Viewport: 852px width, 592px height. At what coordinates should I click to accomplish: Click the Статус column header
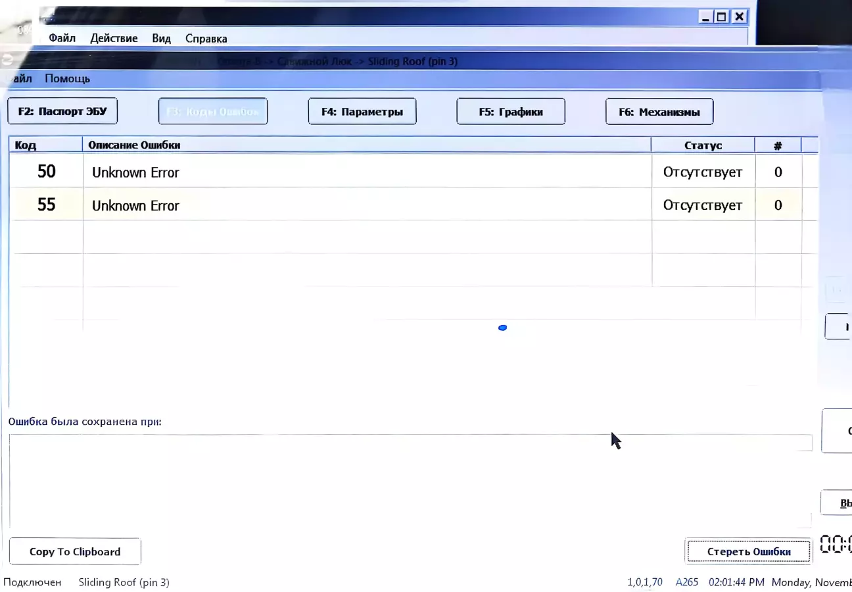pos(703,145)
